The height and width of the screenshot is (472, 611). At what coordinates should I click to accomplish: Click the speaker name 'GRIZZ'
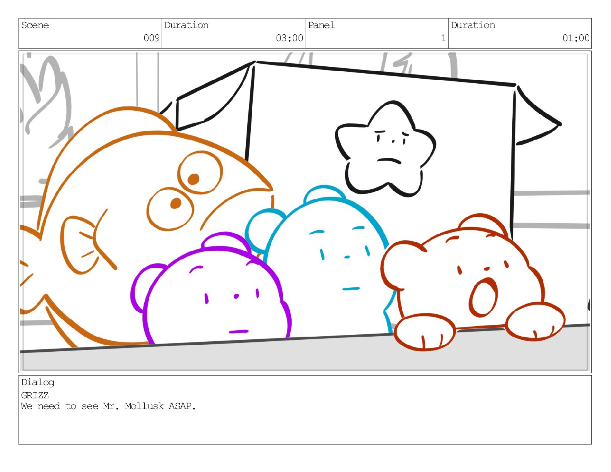tap(35, 395)
